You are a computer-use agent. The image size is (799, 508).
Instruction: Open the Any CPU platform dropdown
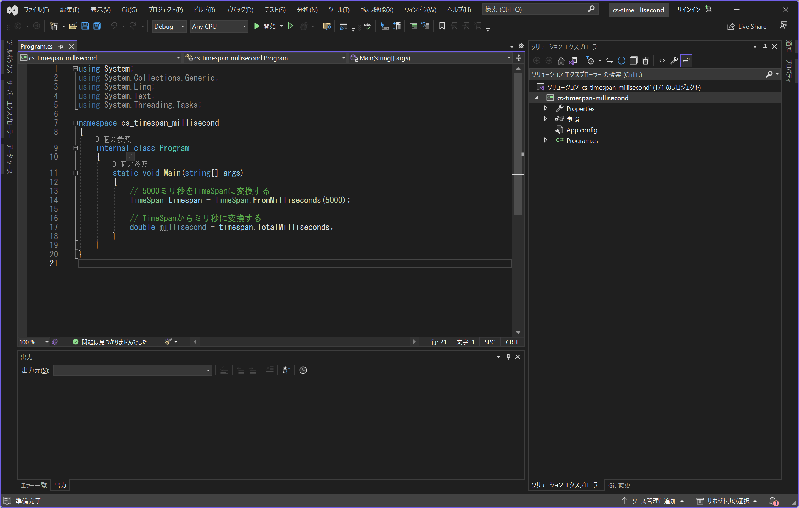tap(219, 26)
